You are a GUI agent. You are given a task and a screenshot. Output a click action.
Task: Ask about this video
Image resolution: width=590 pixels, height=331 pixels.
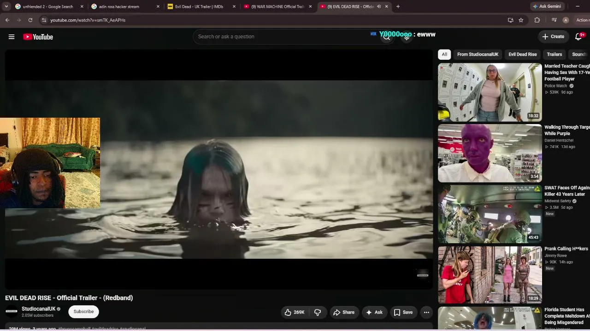[374, 312]
